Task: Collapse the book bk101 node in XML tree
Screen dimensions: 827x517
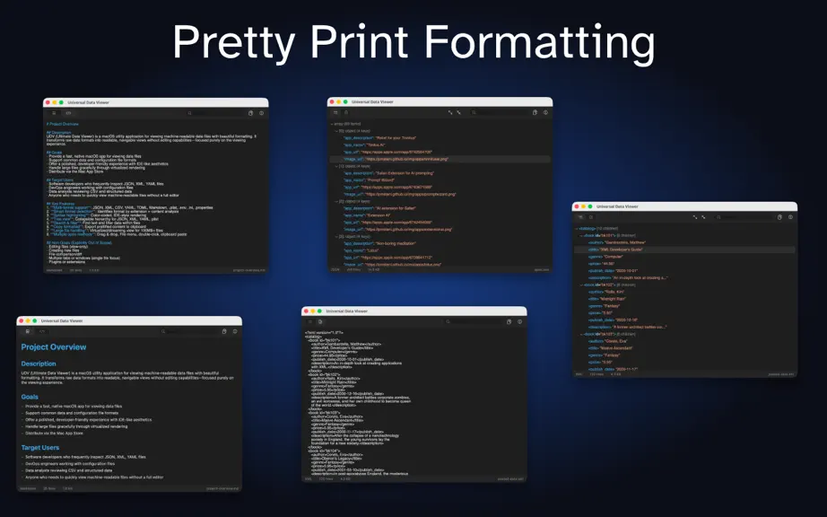Action: pyautogui.click(x=581, y=235)
